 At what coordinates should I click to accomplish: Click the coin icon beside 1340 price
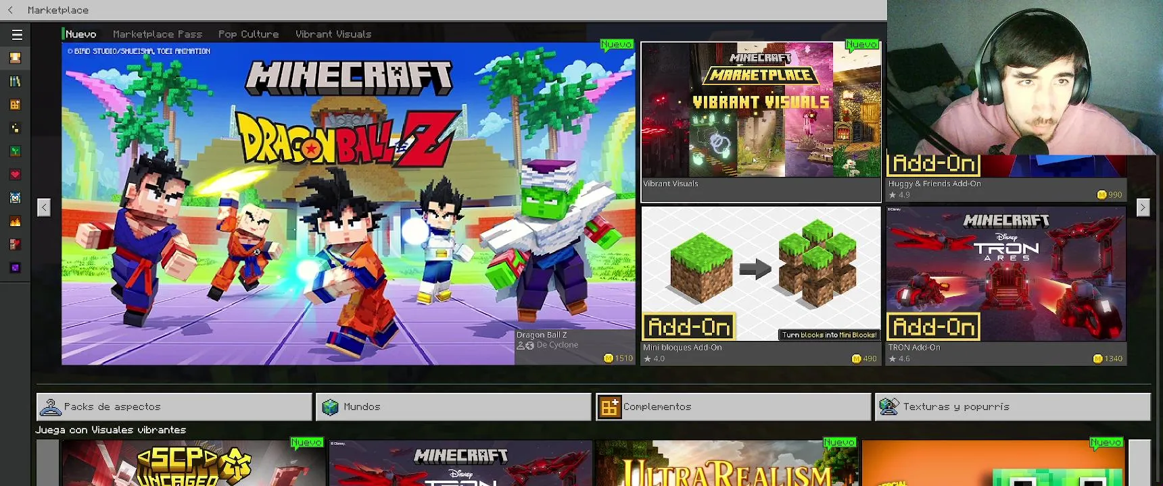[1097, 358]
